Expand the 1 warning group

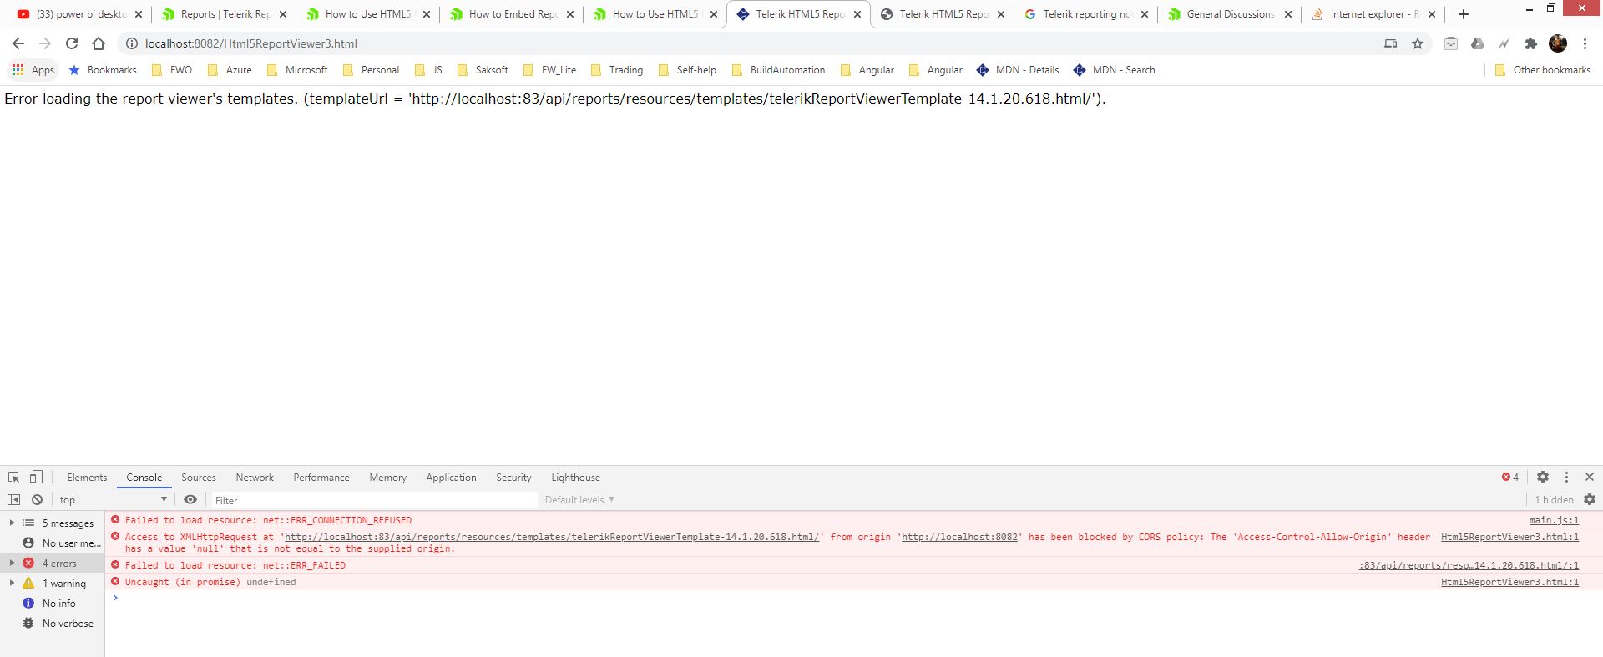(12, 584)
